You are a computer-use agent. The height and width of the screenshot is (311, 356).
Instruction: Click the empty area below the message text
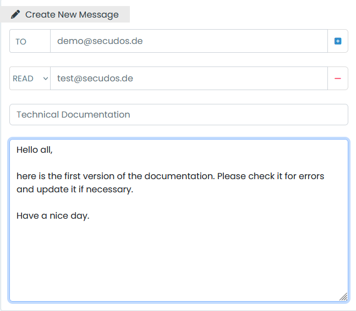click(x=178, y=258)
